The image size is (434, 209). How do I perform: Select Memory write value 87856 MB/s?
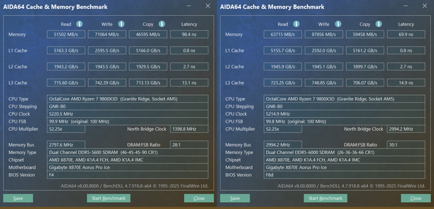pyautogui.click(x=324, y=34)
